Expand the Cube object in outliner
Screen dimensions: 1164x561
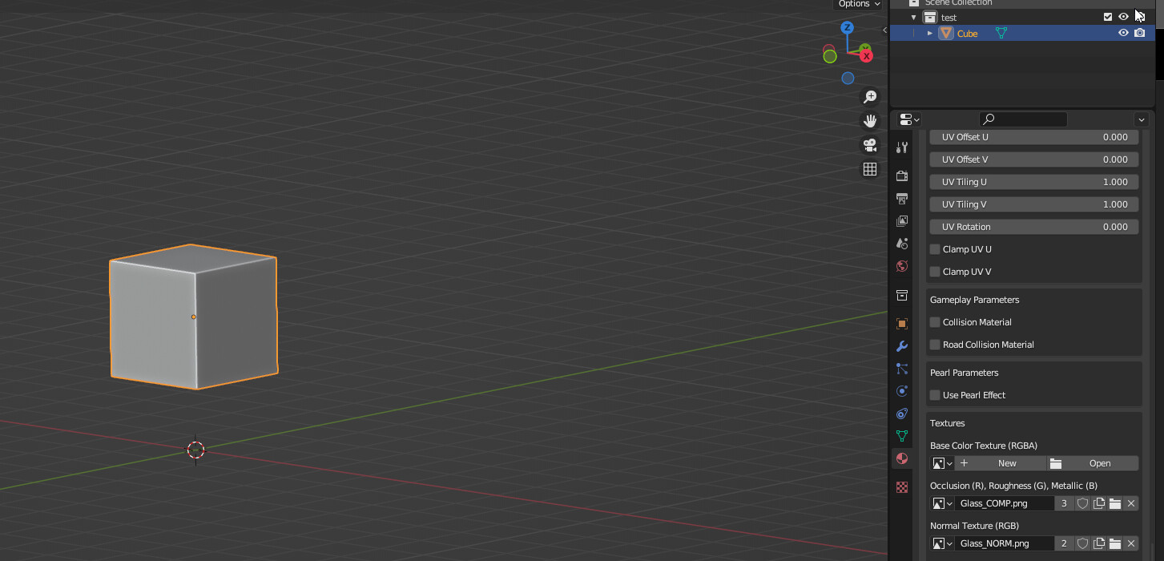click(929, 33)
